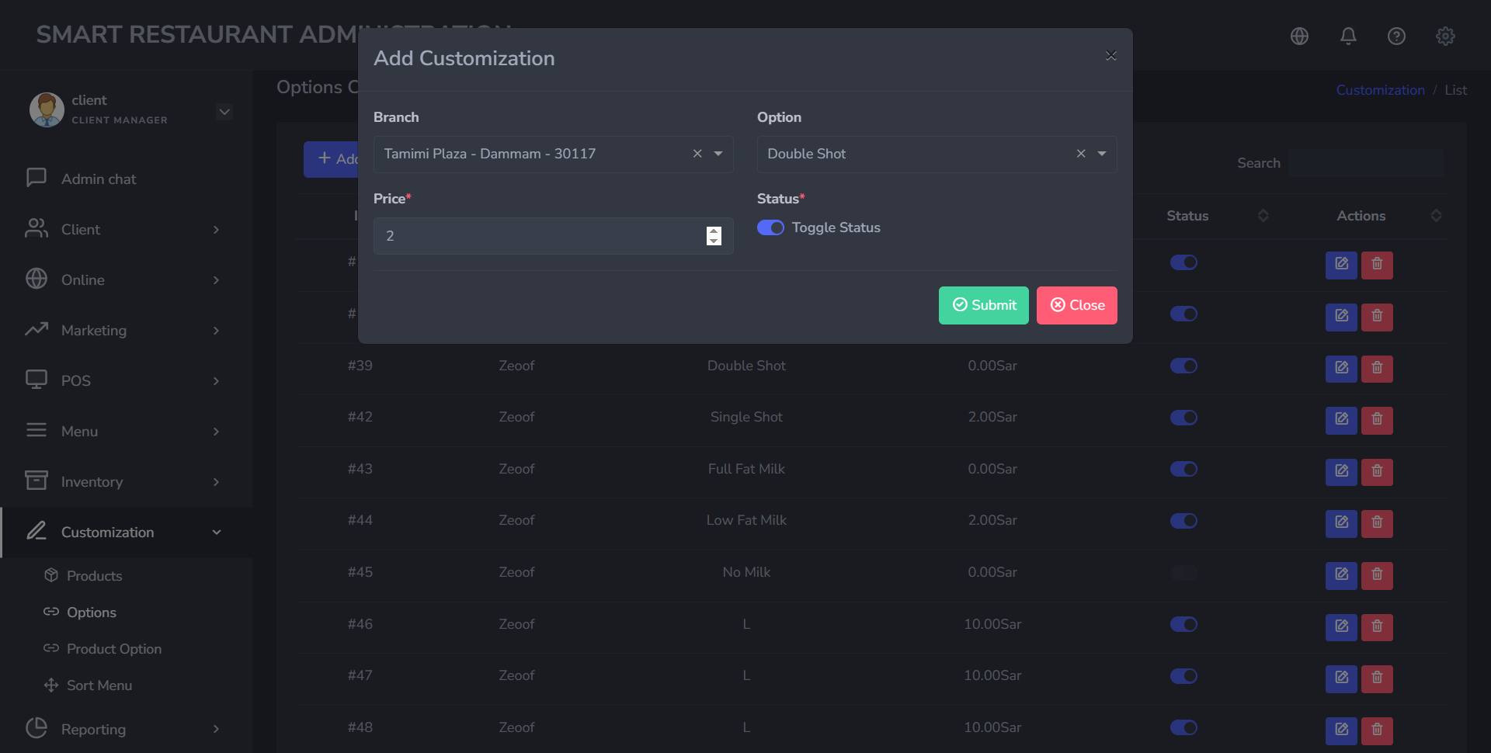Edit row #45 No Milk
The height and width of the screenshot is (753, 1491).
1341,575
